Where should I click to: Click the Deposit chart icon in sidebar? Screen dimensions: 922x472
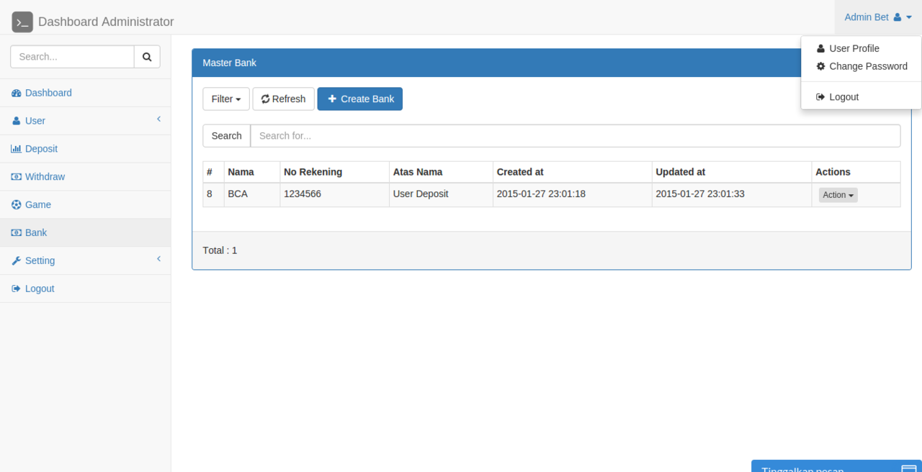16,149
